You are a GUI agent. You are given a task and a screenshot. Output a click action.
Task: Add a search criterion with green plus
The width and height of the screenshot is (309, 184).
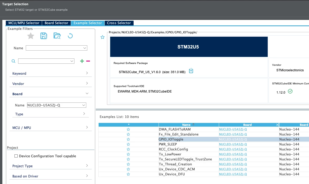coord(82,61)
